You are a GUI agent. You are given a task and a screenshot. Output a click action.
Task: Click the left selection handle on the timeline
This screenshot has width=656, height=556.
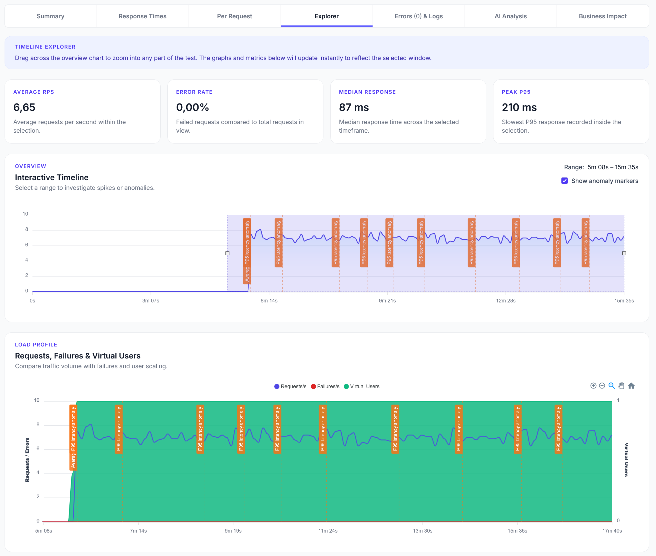pyautogui.click(x=227, y=253)
